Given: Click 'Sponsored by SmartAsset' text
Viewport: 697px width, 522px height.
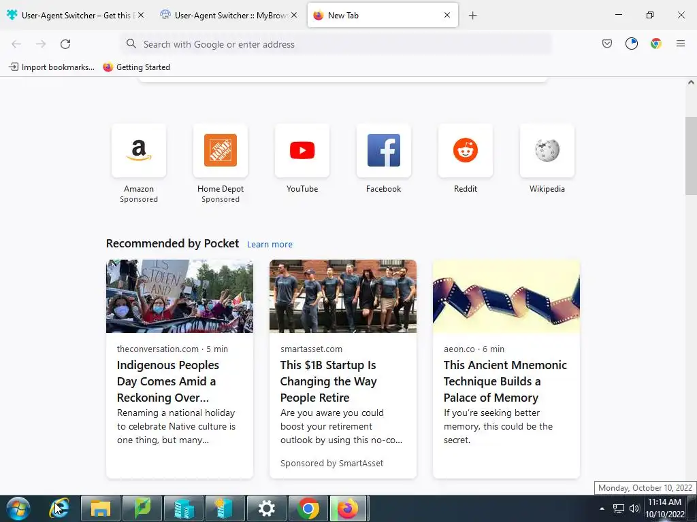Looking at the screenshot, I should click(331, 464).
